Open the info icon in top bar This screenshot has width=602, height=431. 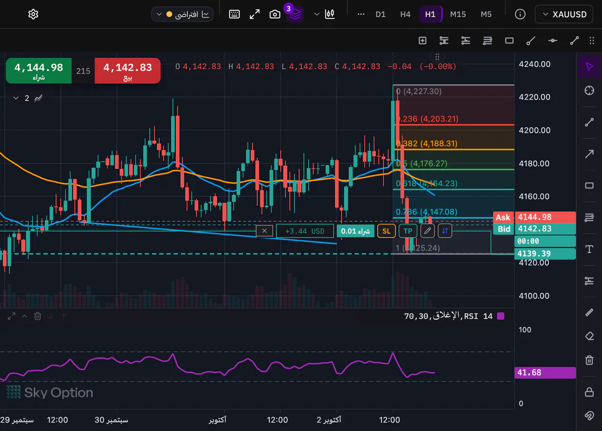click(520, 14)
